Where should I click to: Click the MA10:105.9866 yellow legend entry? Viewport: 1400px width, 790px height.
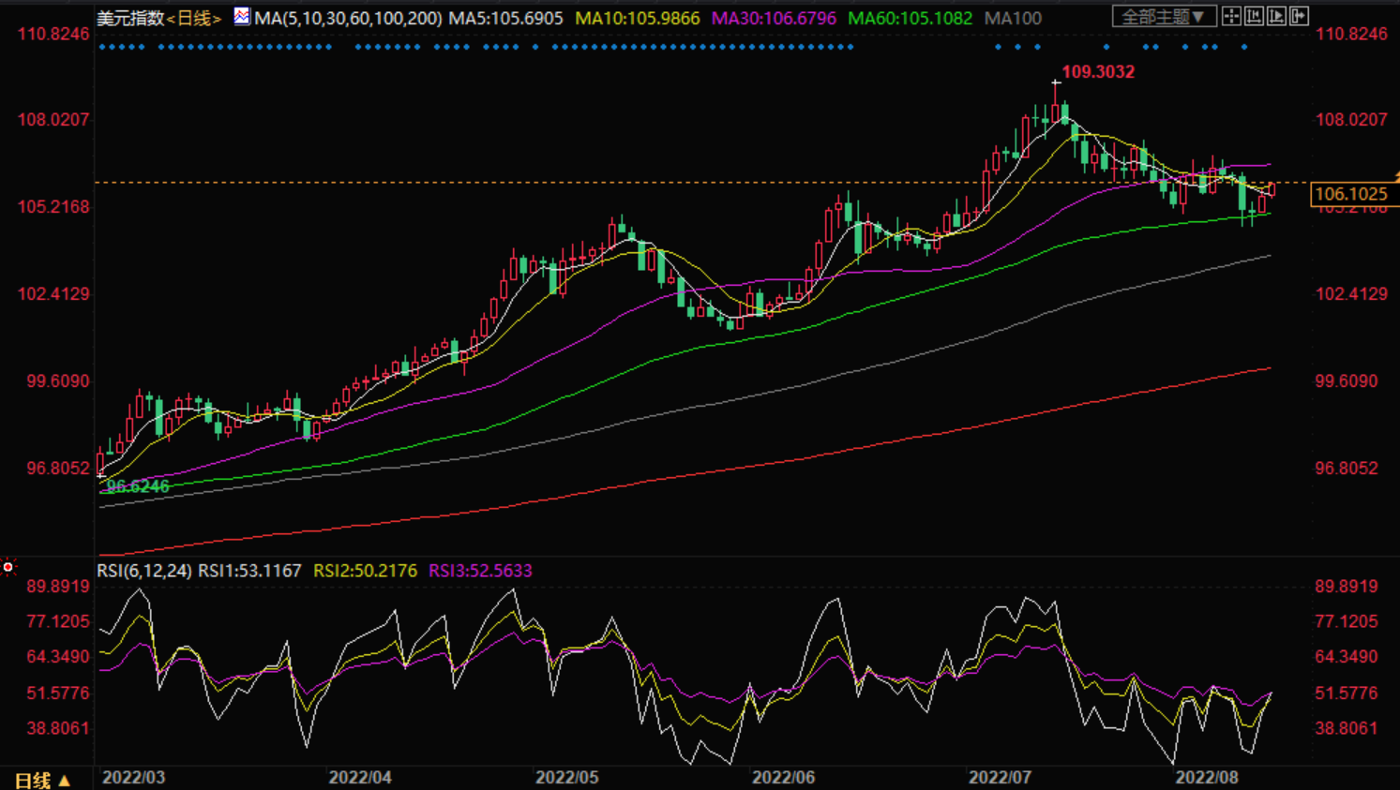pyautogui.click(x=637, y=18)
